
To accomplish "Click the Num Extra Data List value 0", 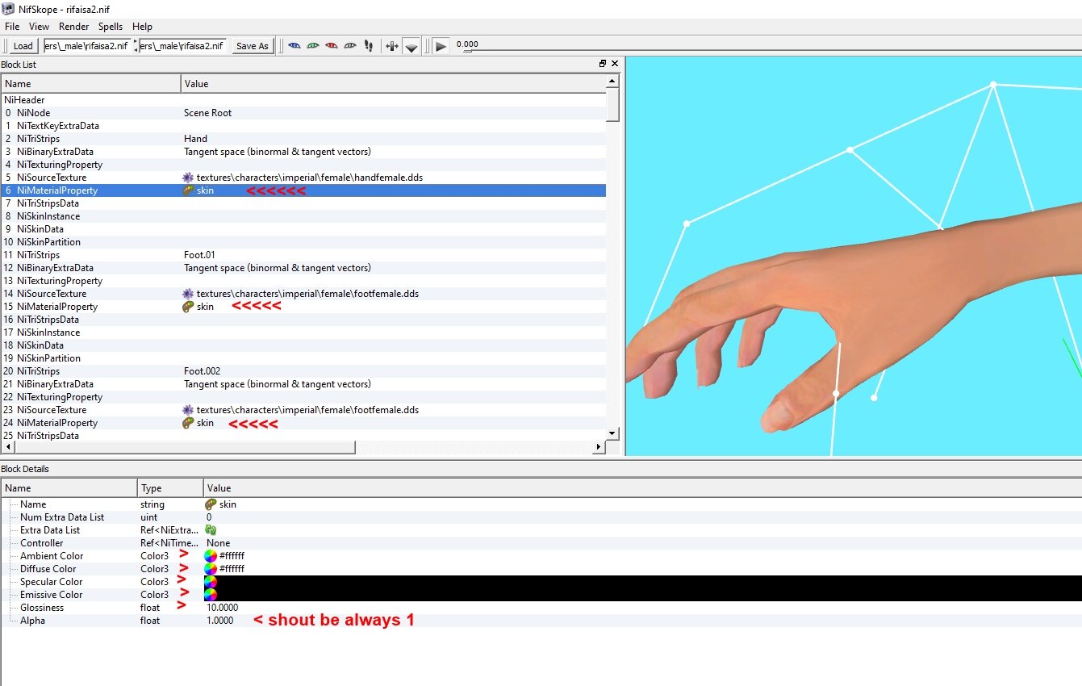I will click(209, 517).
